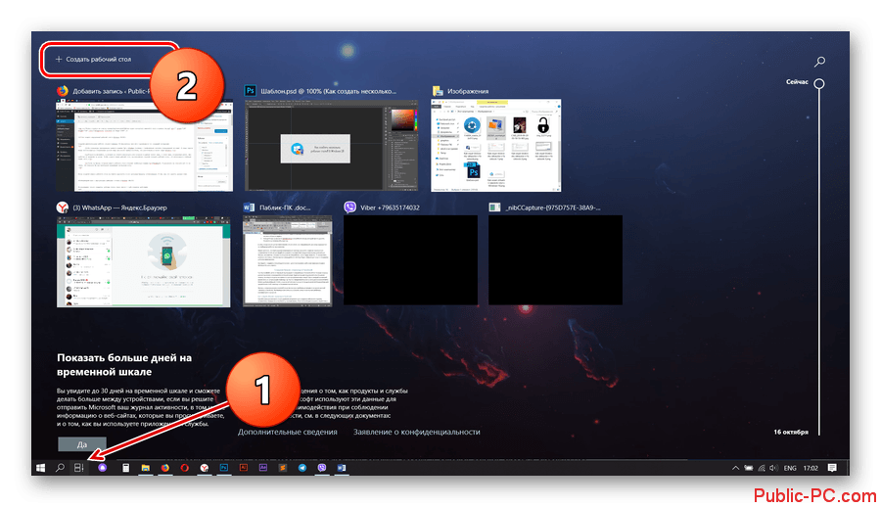
Task: Click the taskbar search magnifier icon
Action: coord(60,468)
